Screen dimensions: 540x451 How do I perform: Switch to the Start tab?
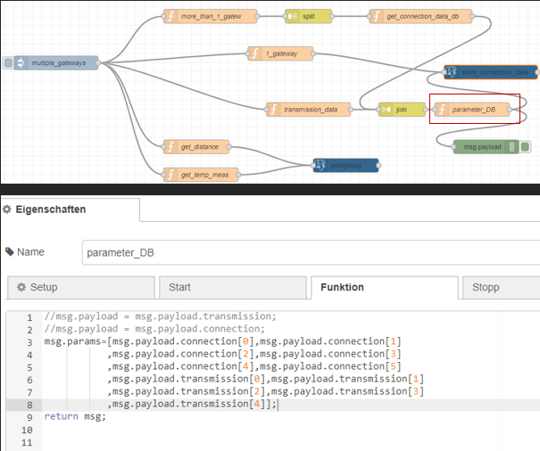coord(232,288)
